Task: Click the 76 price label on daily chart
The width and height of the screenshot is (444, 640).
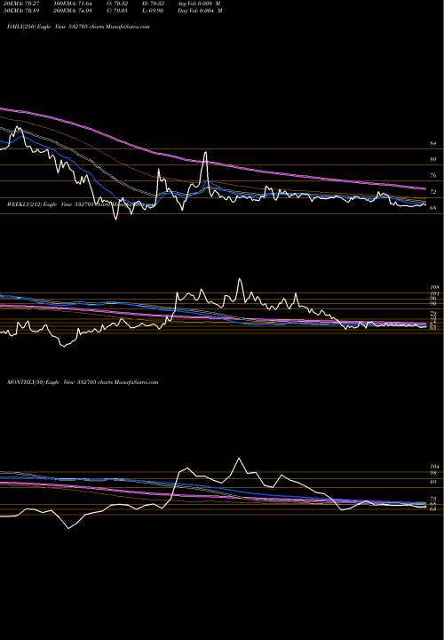Action: tap(433, 175)
